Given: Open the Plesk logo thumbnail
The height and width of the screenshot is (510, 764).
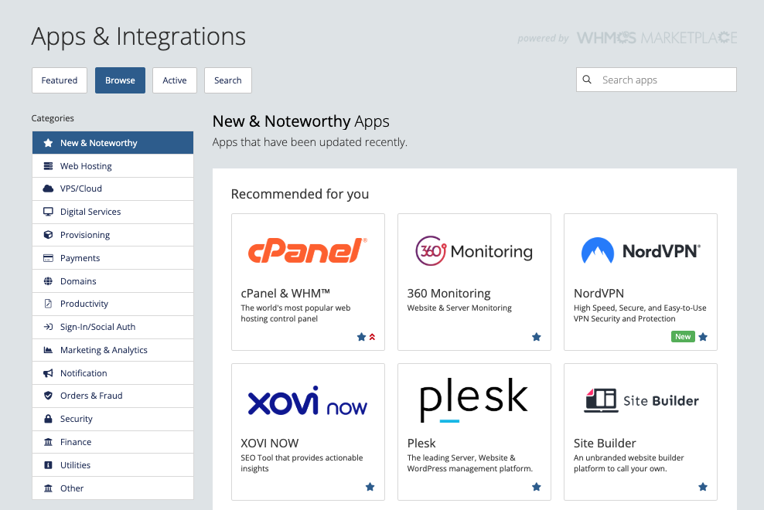Looking at the screenshot, I should (474, 400).
